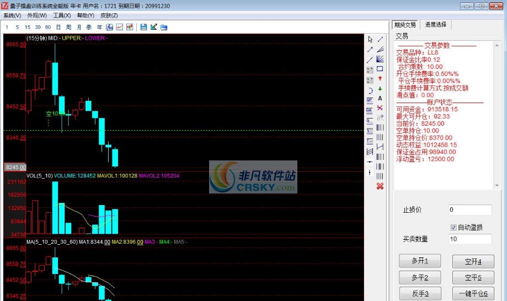507x301 pixels.
Task: Pick the arrow line drawing tool
Action: tap(370, 50)
